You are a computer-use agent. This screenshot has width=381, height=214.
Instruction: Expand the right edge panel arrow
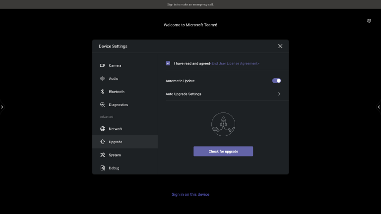[379, 107]
